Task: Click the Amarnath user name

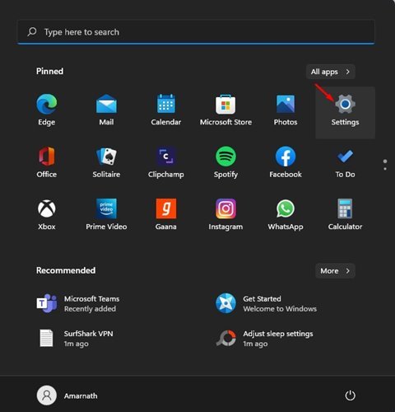Action: point(81,396)
